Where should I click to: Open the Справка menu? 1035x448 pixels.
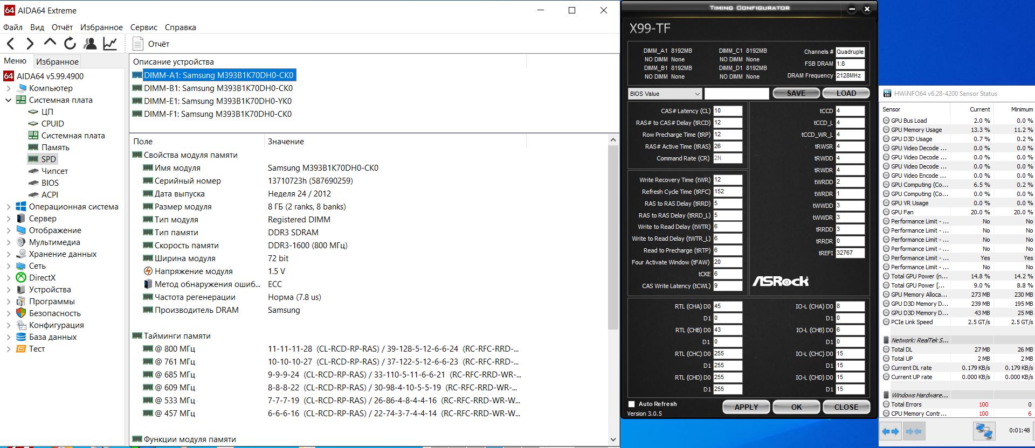pos(181,27)
